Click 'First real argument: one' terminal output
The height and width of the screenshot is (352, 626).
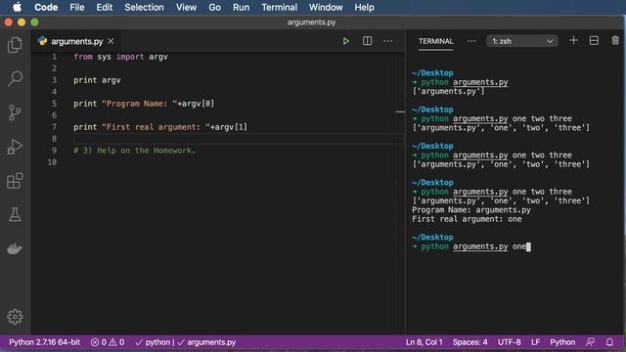click(x=467, y=219)
